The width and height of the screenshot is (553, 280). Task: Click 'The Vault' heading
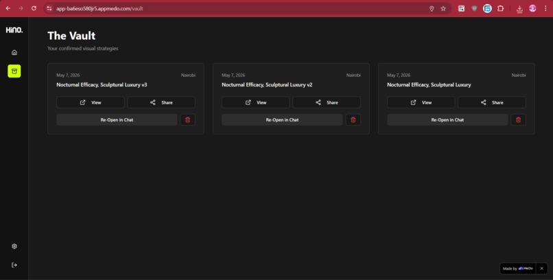[x=71, y=36]
